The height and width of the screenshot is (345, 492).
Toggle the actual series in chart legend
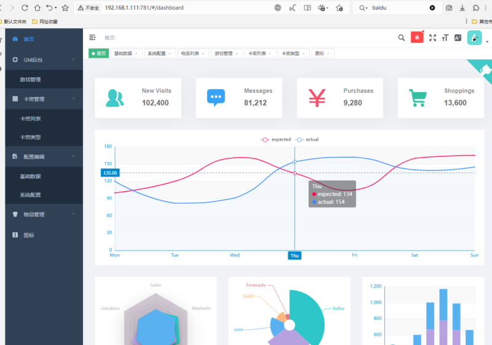point(307,139)
